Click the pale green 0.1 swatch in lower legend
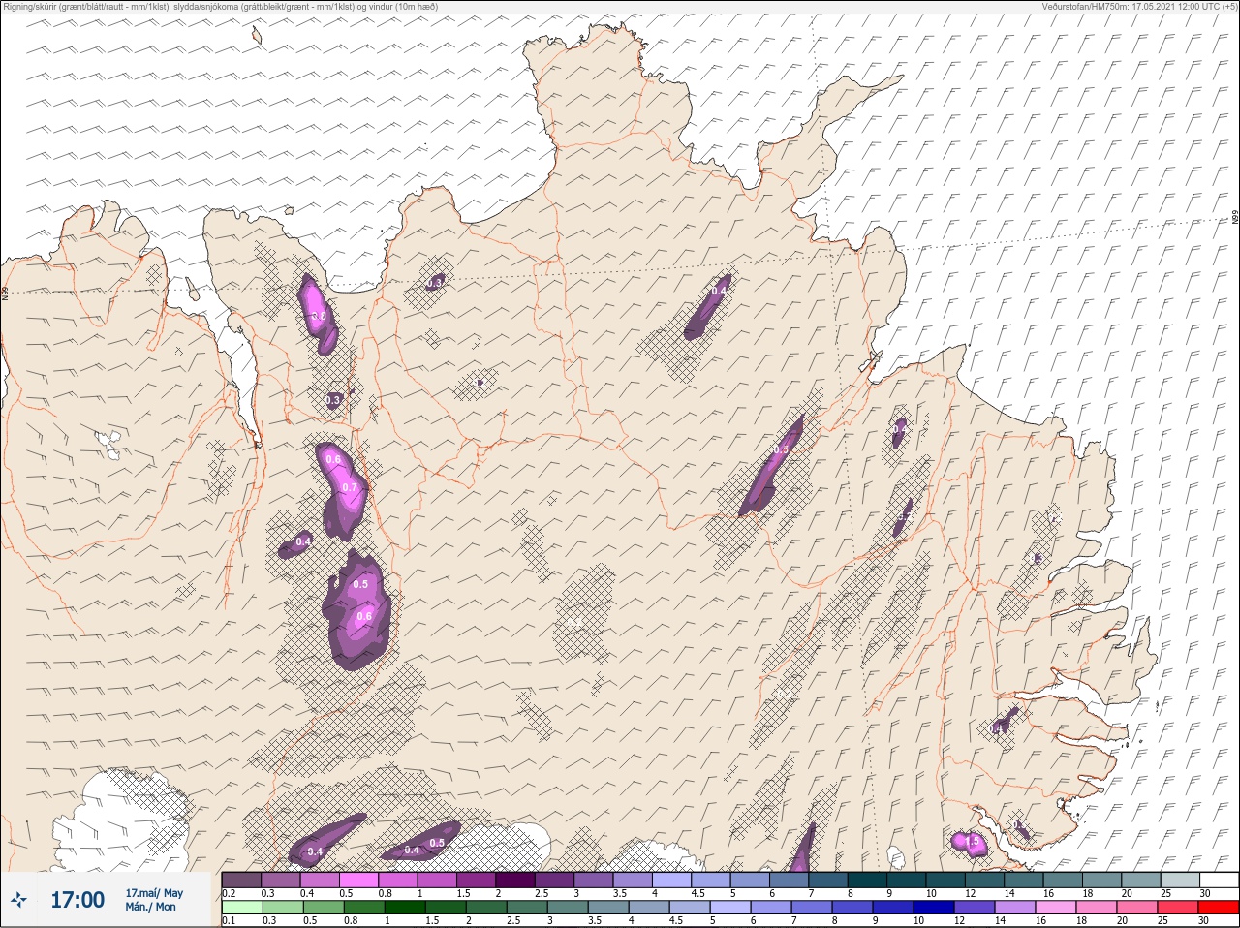The width and height of the screenshot is (1240, 928). [241, 909]
